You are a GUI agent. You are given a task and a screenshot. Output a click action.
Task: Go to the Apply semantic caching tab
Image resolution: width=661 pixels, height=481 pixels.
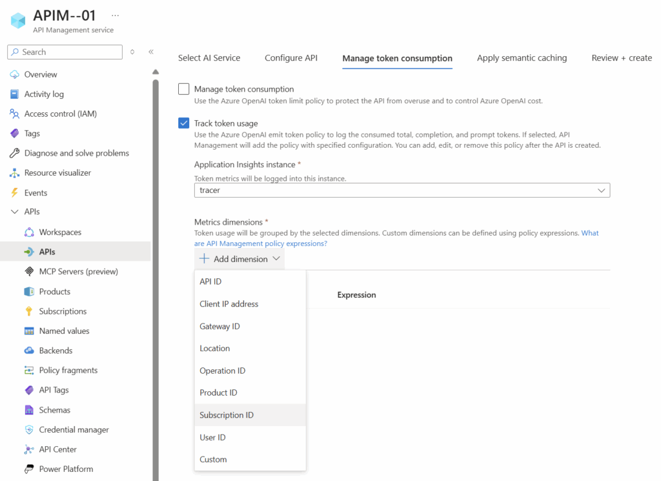tap(522, 58)
